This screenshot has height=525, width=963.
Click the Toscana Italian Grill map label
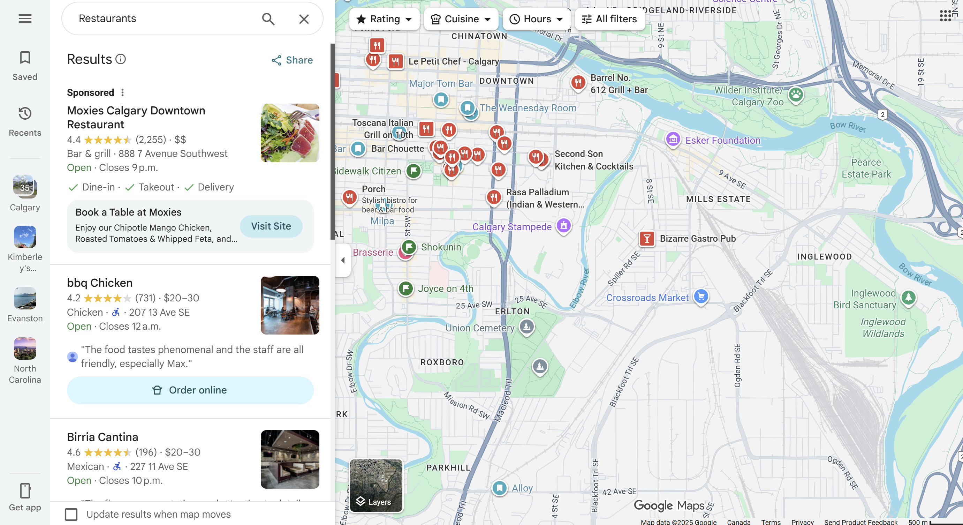coord(383,129)
